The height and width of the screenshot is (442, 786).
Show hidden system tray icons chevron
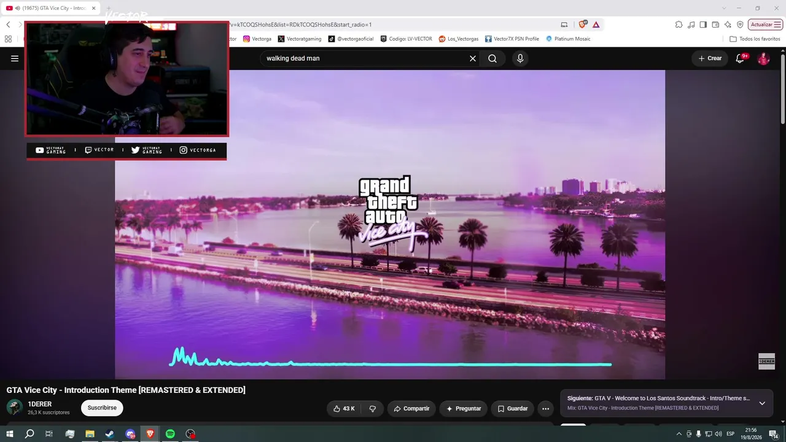pyautogui.click(x=679, y=433)
